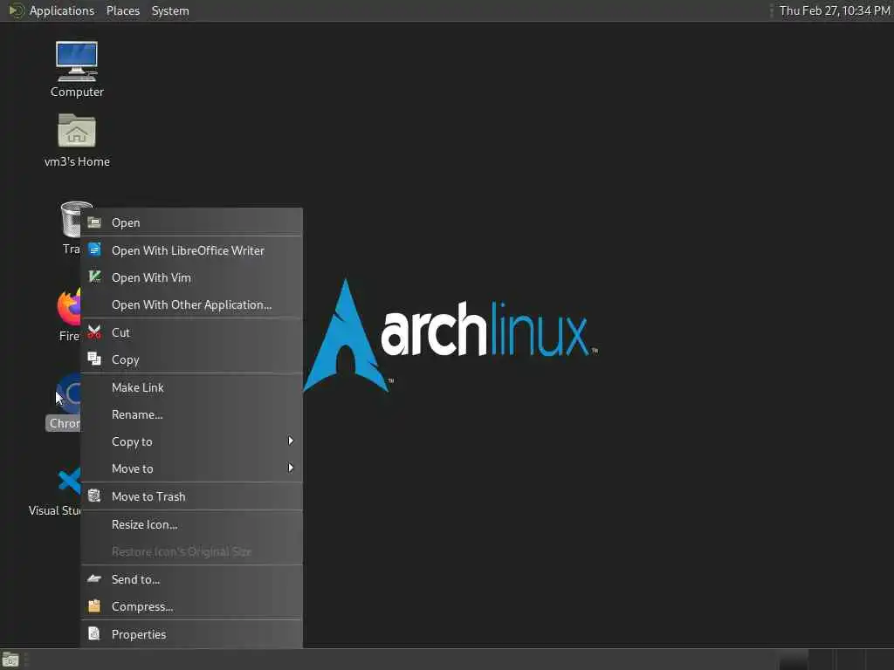Open the Applications menu

[62, 10]
